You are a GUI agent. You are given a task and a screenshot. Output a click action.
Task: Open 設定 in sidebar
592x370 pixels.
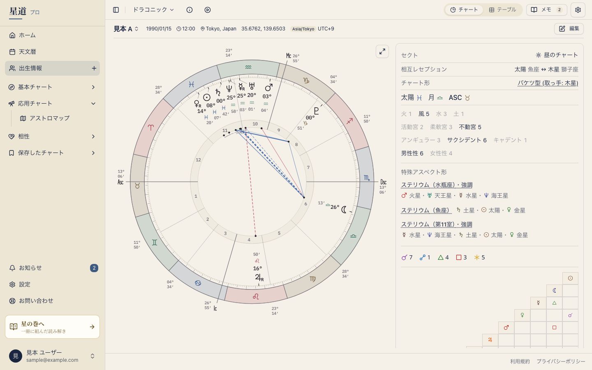pos(52,284)
